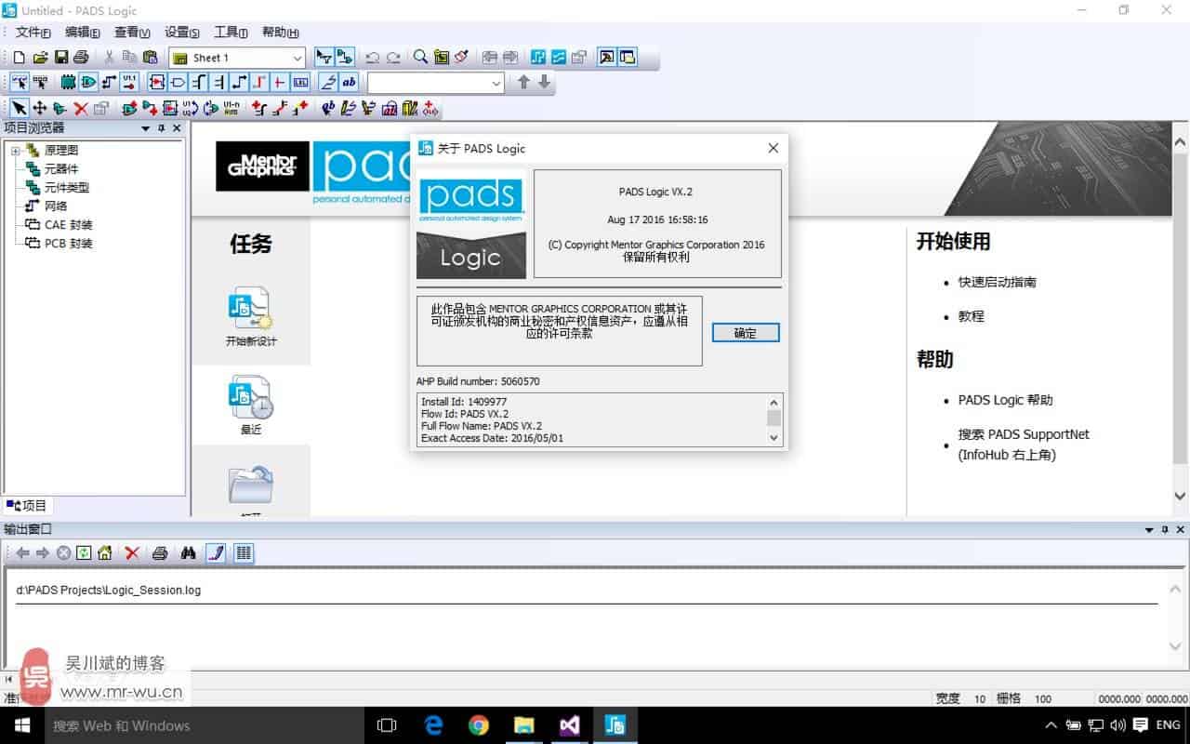Toggle the output window auto-hide pin

1164,529
